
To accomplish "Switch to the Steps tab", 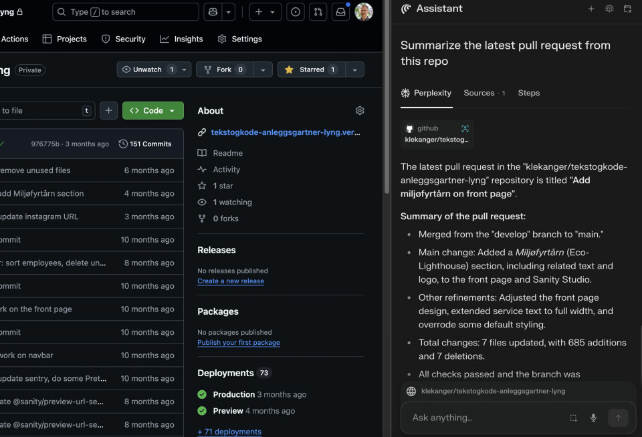I will 528,93.
